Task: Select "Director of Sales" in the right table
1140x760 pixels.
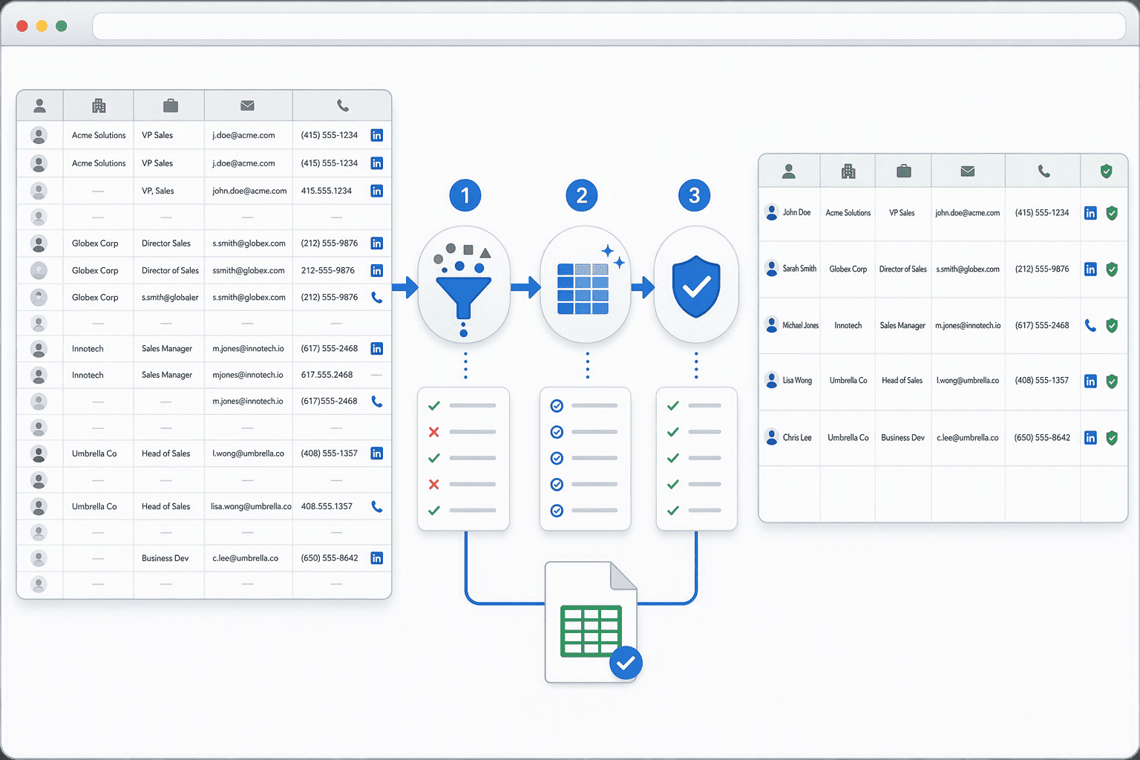Action: tap(903, 269)
